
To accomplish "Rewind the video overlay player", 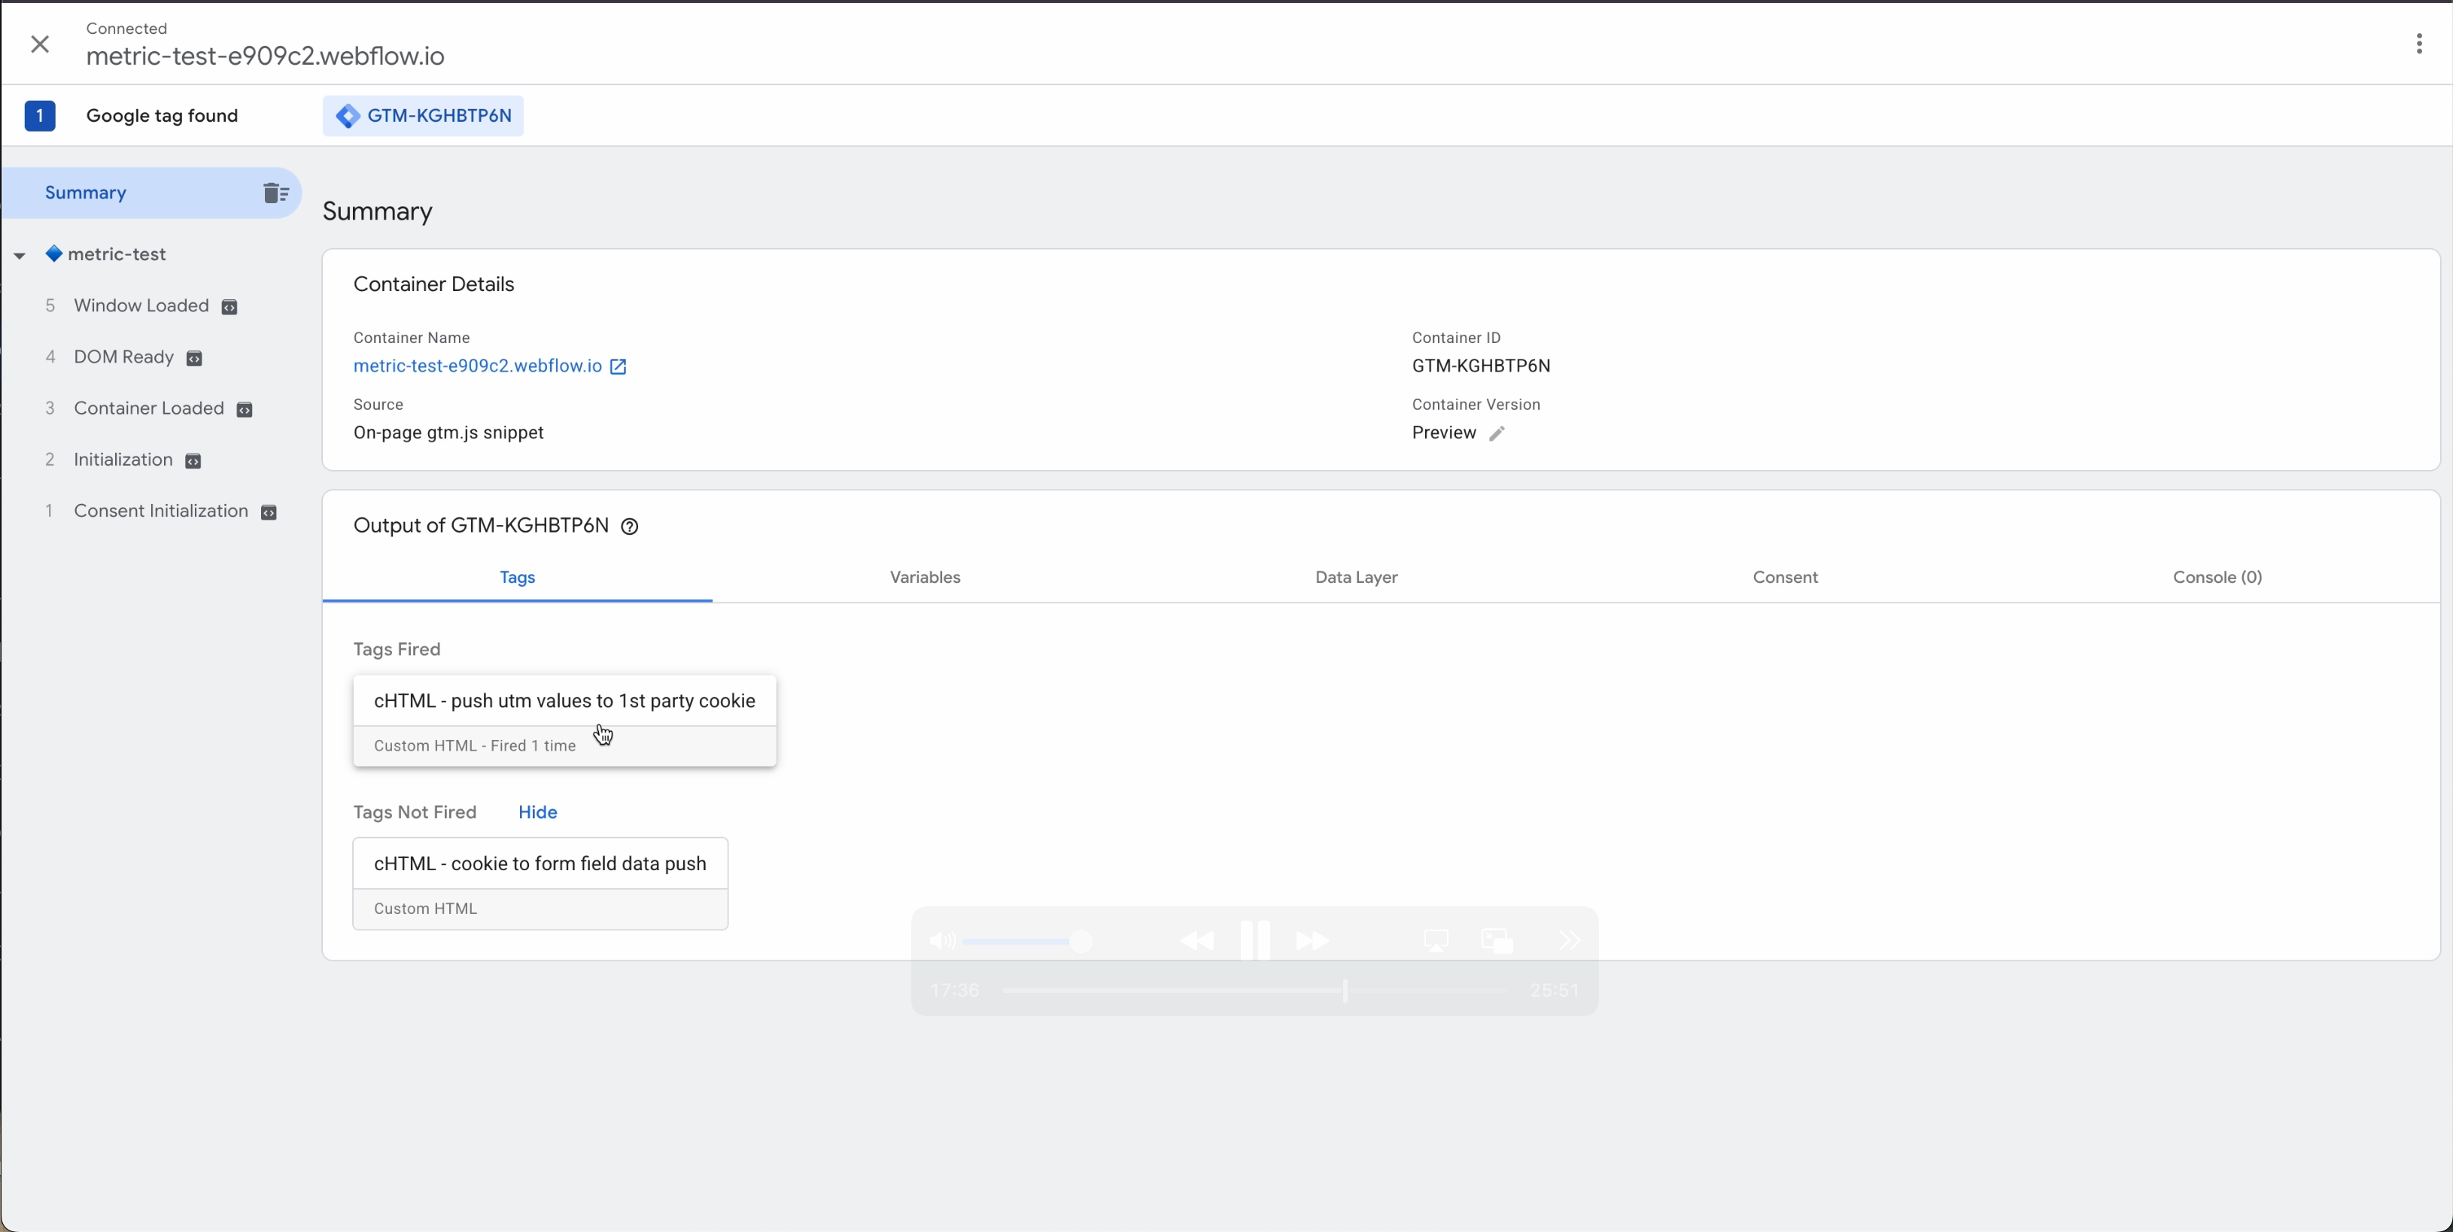I will point(1197,942).
